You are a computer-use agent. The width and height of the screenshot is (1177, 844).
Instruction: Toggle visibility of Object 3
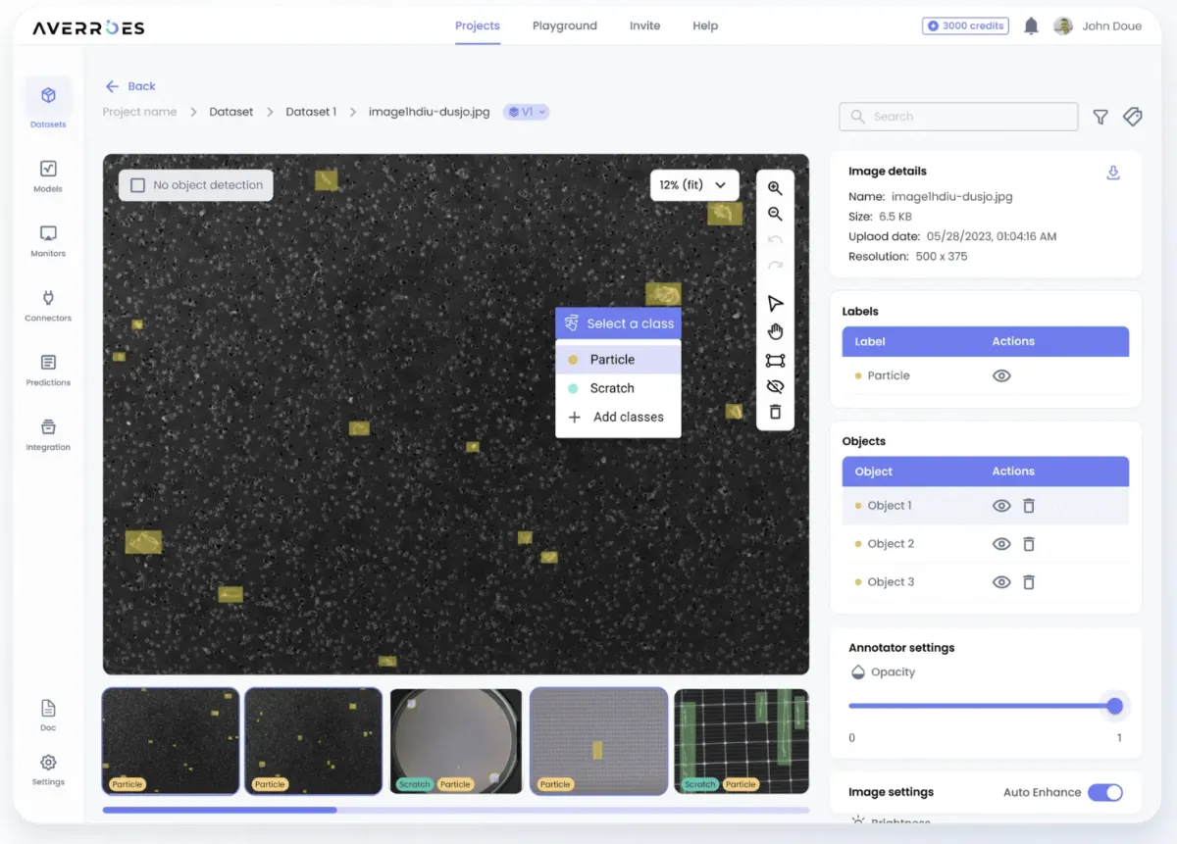coord(1001,582)
